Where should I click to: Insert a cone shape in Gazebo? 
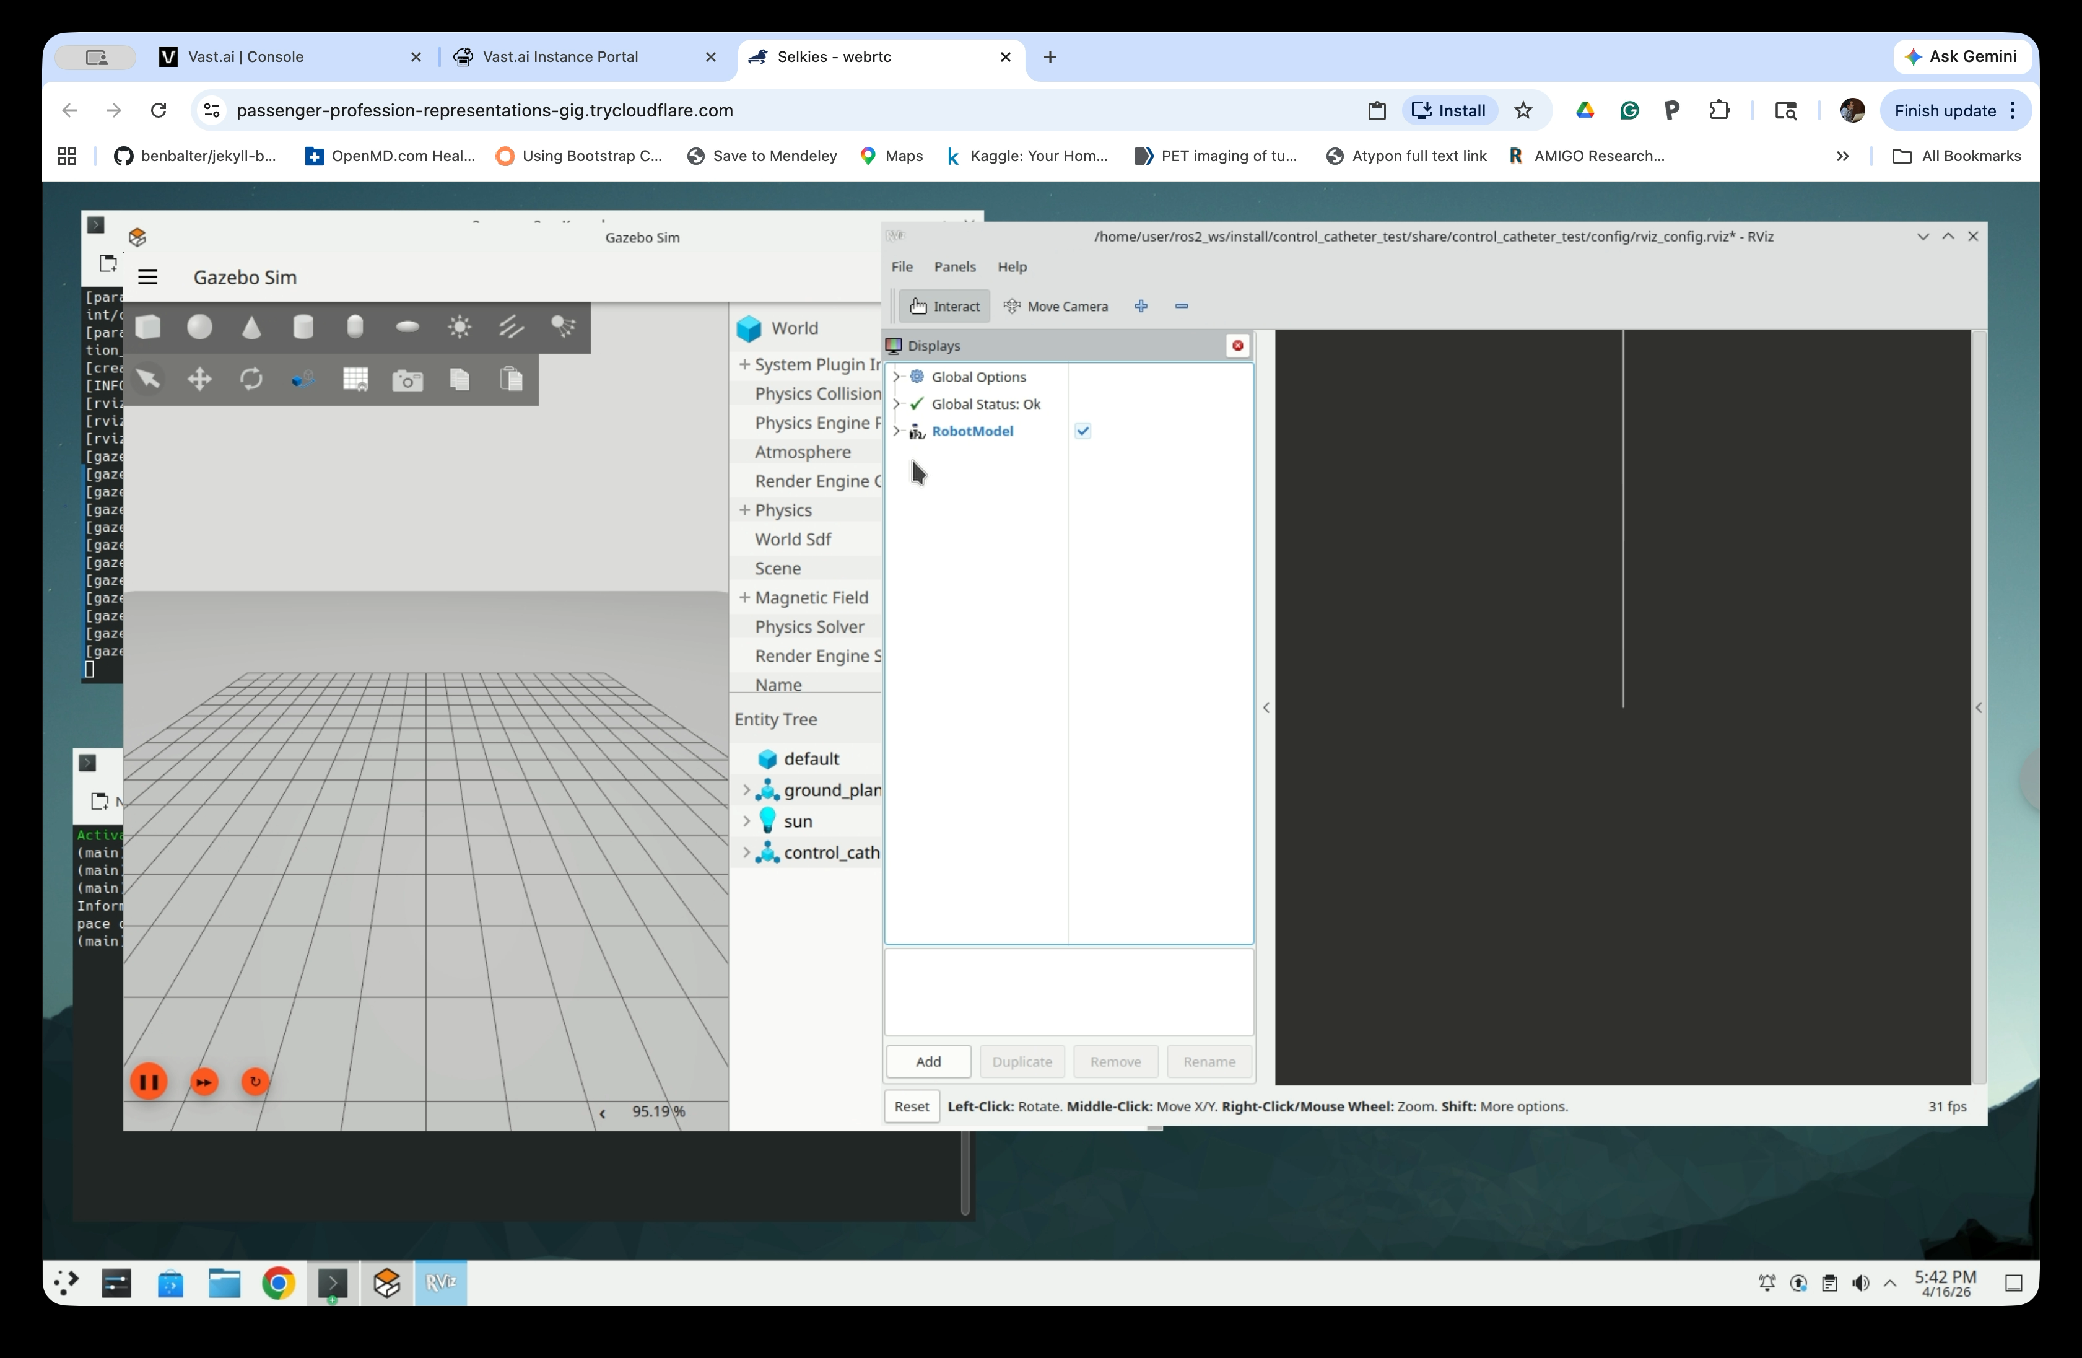click(252, 326)
